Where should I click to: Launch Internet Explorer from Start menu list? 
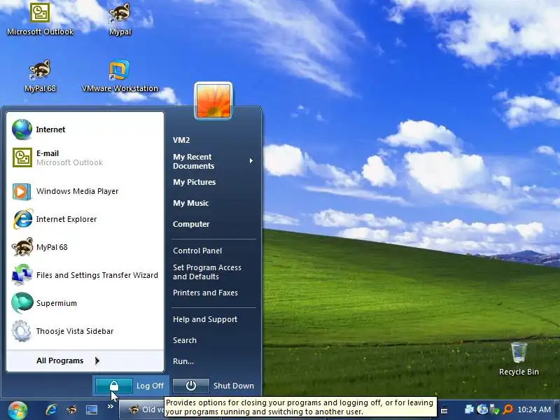(x=85, y=219)
